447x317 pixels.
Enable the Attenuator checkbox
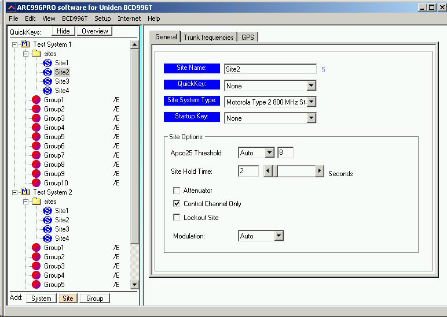click(x=177, y=190)
